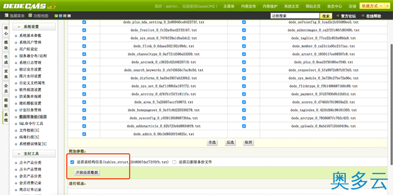
Task: Uncheck 还原表结构信息 checkbox
Action: 72,162
